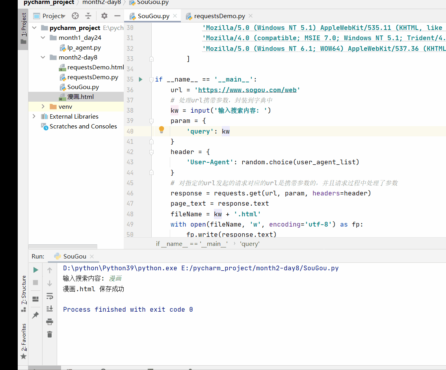The image size is (446, 370).
Task: Pin the Run tab with pin icon
Action: (x=35, y=315)
